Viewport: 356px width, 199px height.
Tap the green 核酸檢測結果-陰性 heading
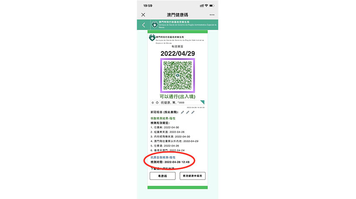(163, 118)
